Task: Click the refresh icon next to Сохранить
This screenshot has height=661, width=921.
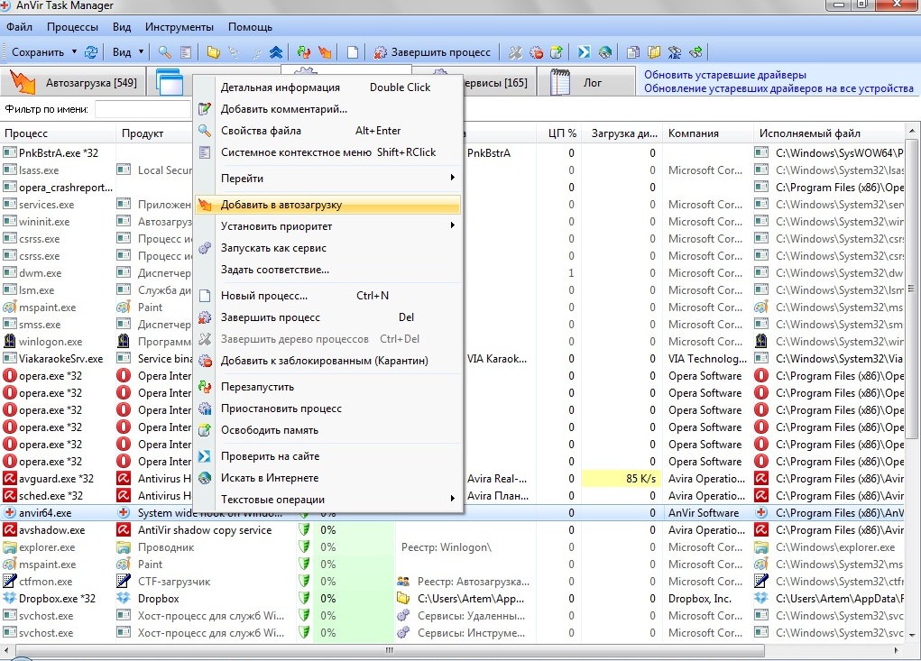Action: click(x=91, y=52)
